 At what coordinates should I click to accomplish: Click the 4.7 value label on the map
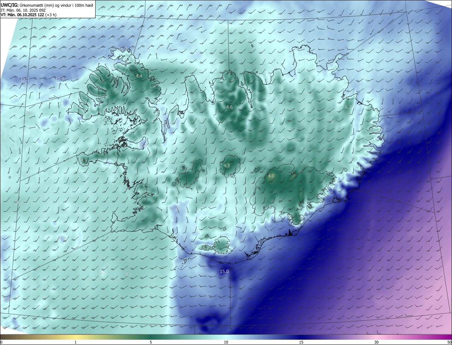click(183, 168)
